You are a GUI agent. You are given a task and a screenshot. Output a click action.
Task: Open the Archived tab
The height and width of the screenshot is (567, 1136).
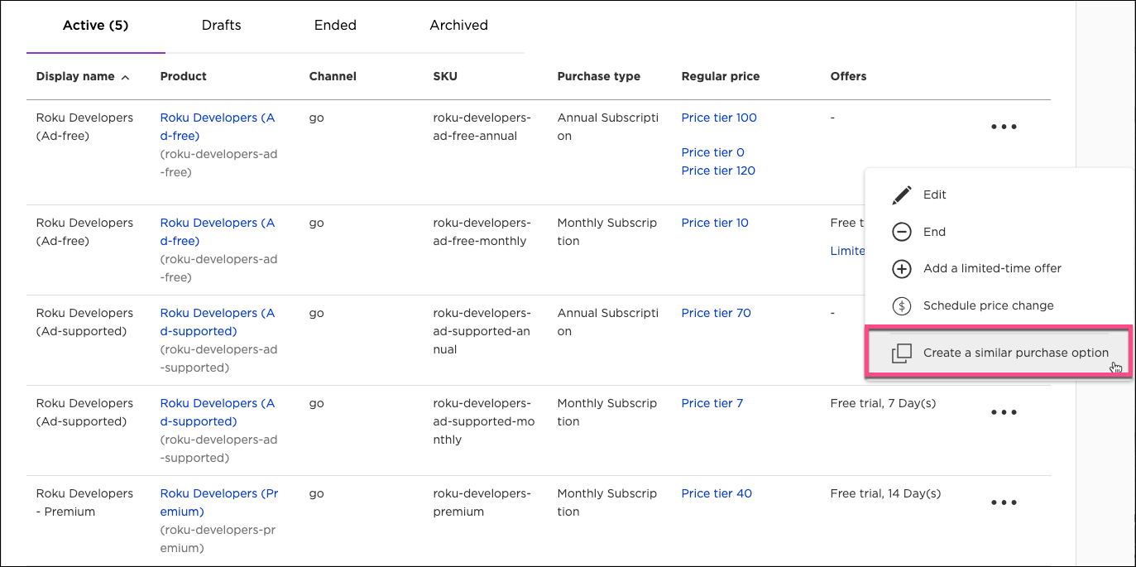[458, 26]
